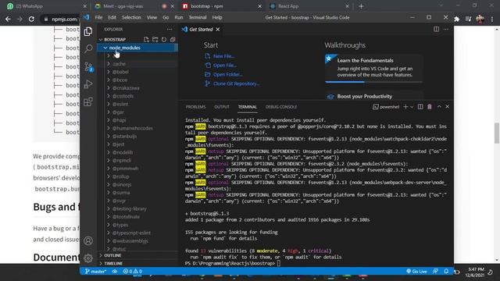Open the Manage gear icon
Image resolution: width=500 pixels, height=281 pixels.
[x=88, y=258]
